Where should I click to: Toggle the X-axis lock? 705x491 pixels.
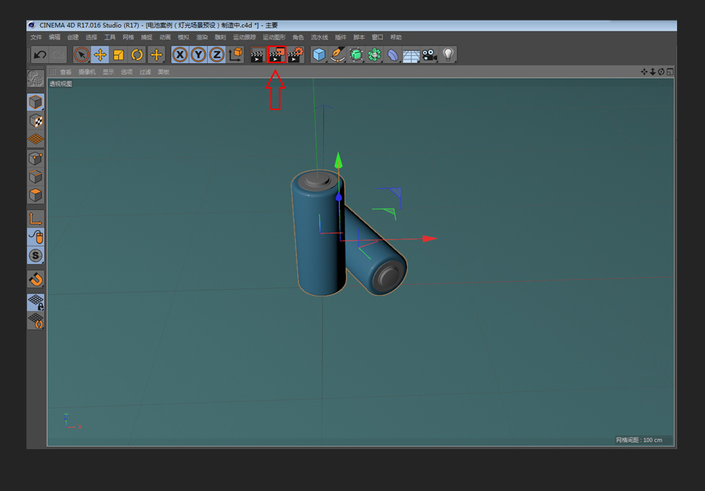coord(179,54)
